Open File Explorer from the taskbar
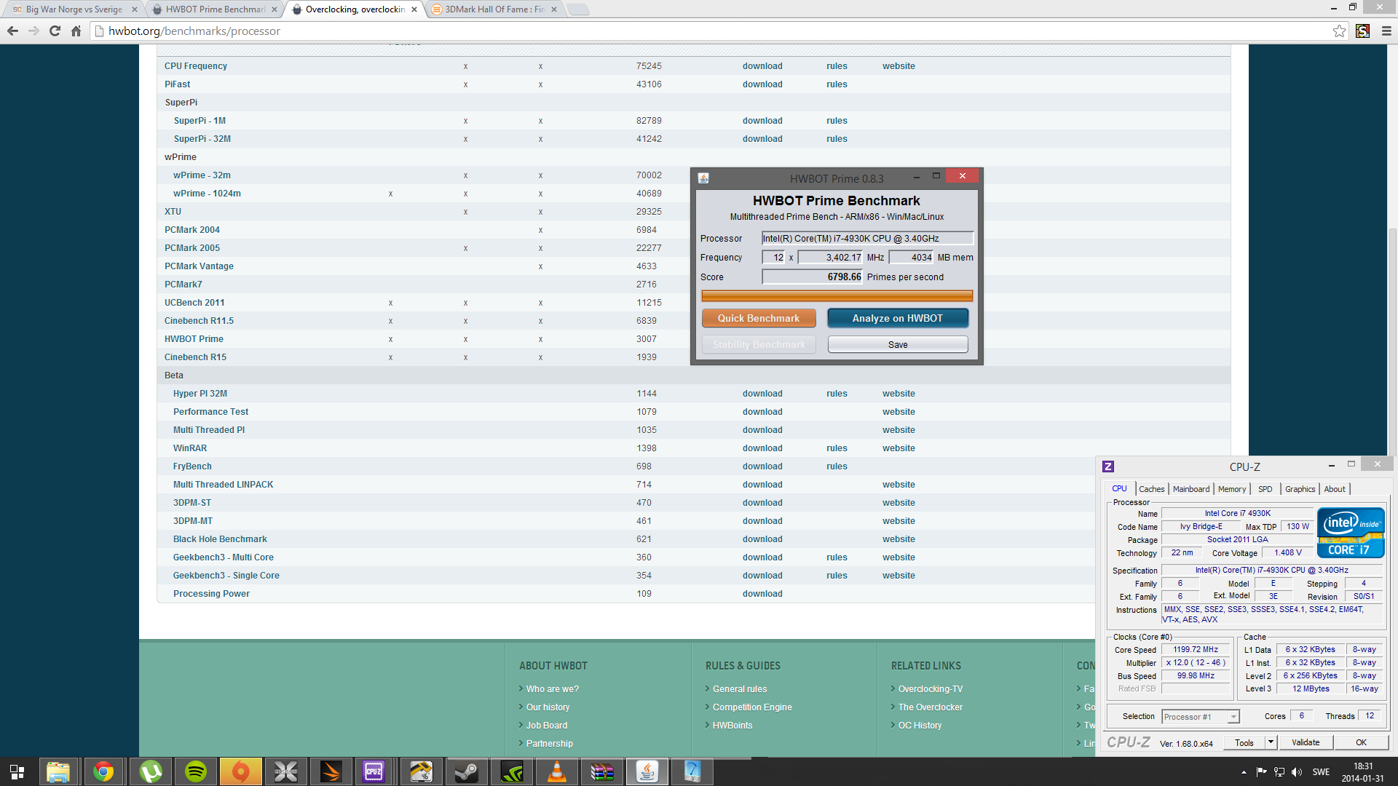The height and width of the screenshot is (786, 1398). pos(58,771)
